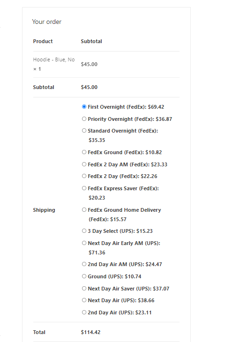
Task: Click the Subtotal amount $45.00 in bold
Action: click(89, 87)
